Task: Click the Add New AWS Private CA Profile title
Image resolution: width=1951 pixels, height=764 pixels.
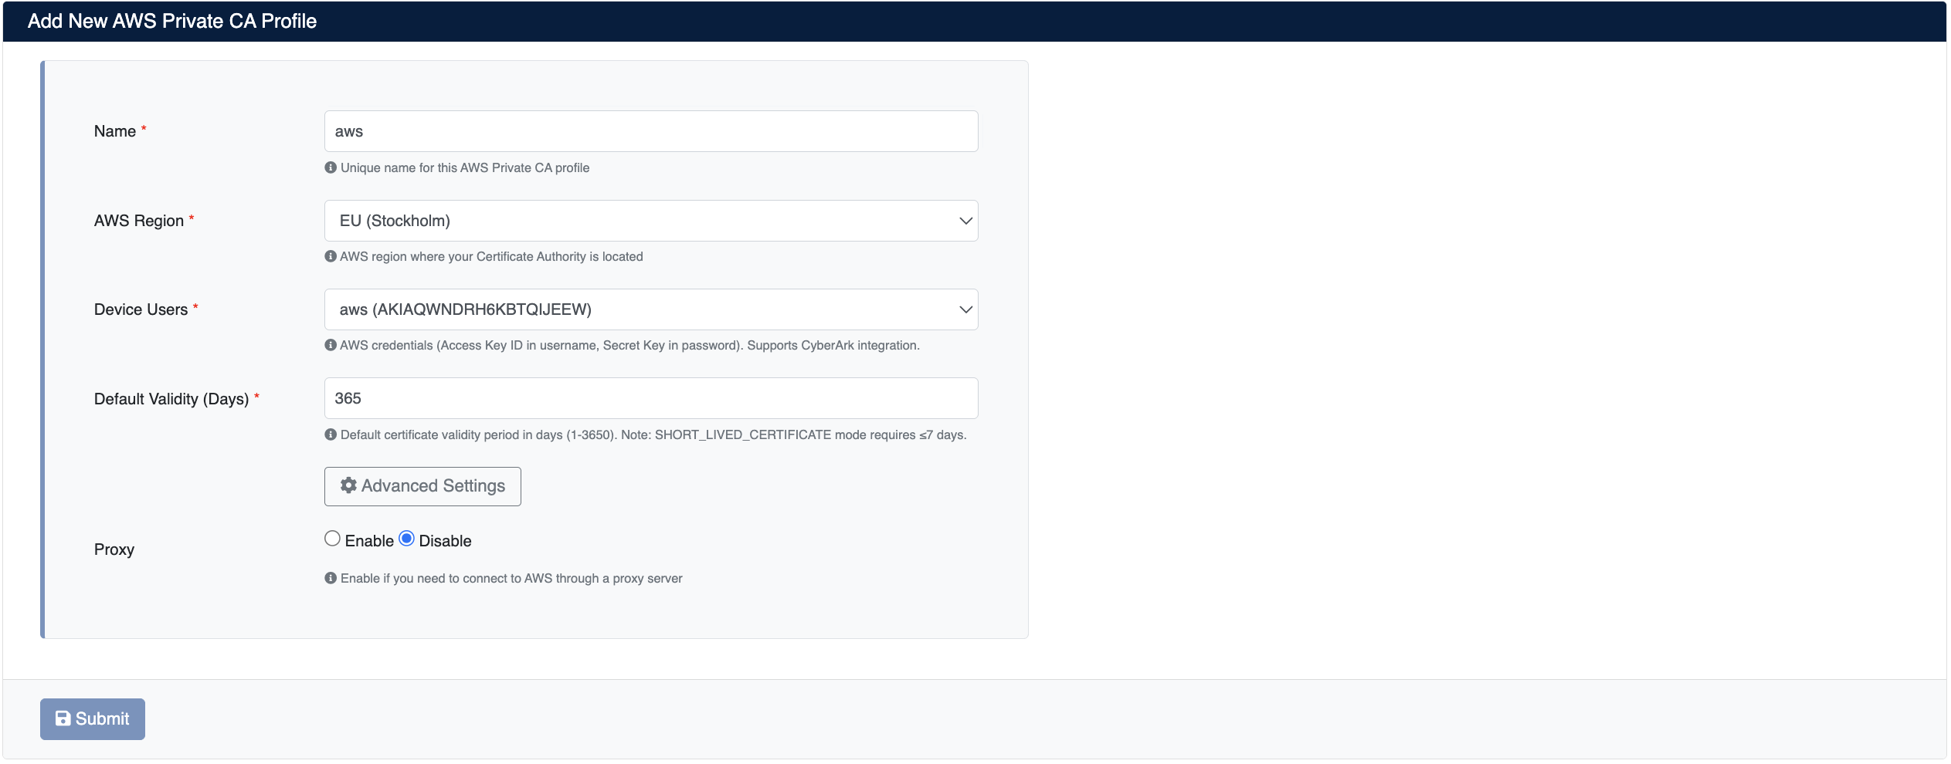Action: [x=172, y=21]
